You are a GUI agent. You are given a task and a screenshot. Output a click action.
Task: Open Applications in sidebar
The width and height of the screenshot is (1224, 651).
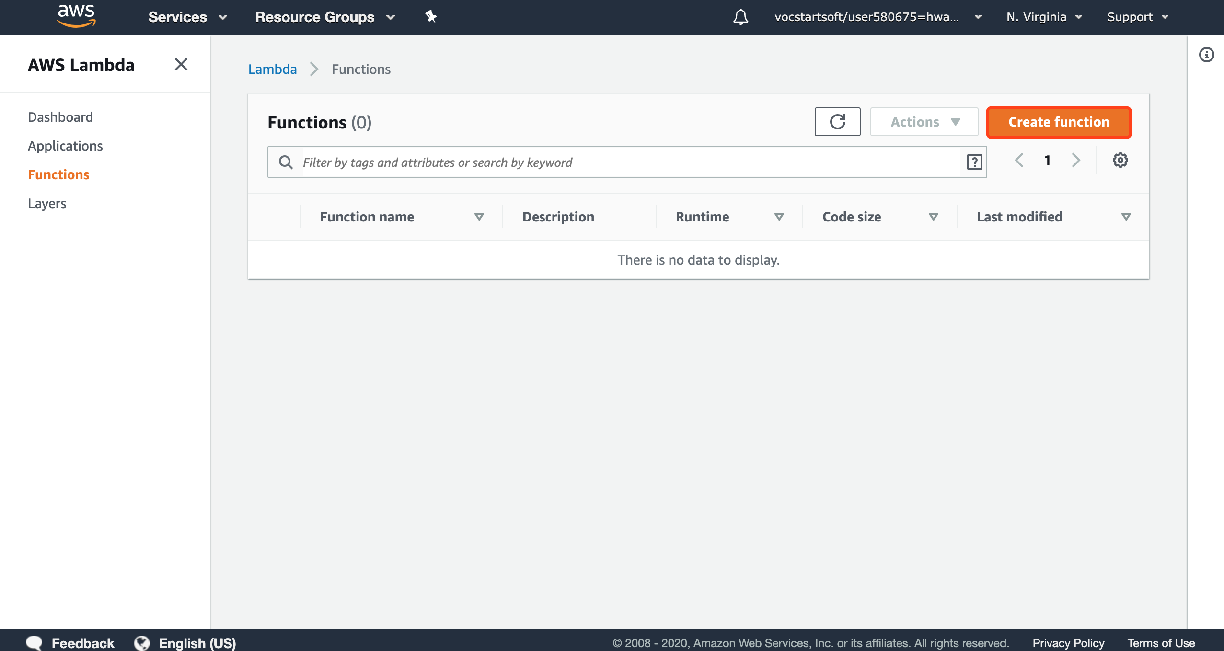[x=65, y=146]
